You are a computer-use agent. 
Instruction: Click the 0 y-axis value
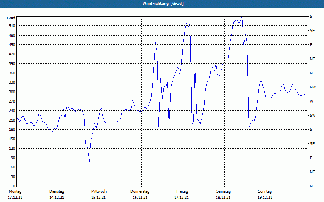point(14,186)
